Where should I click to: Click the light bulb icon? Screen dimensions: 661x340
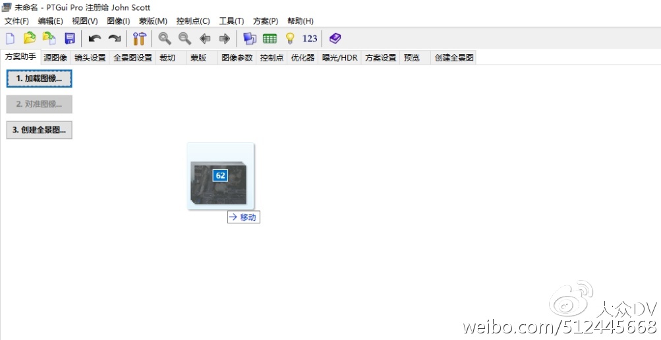pyautogui.click(x=289, y=38)
